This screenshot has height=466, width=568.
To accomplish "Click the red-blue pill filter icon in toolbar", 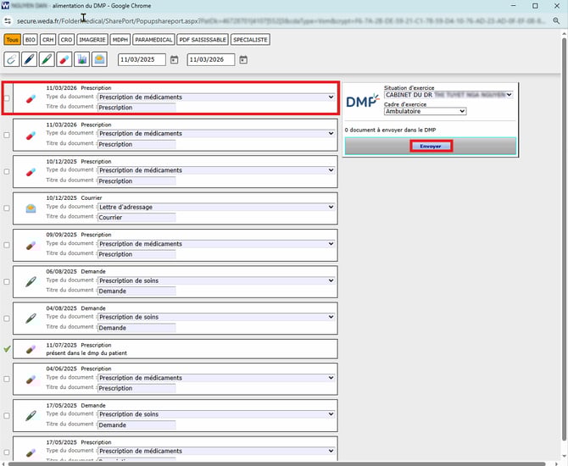I will tap(64, 59).
